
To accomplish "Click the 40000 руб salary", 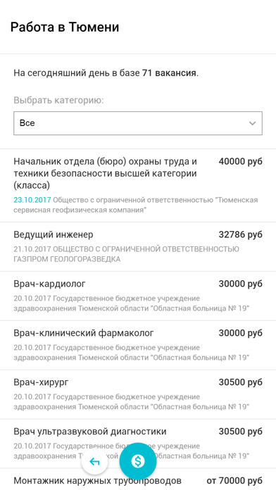I will [x=240, y=161].
